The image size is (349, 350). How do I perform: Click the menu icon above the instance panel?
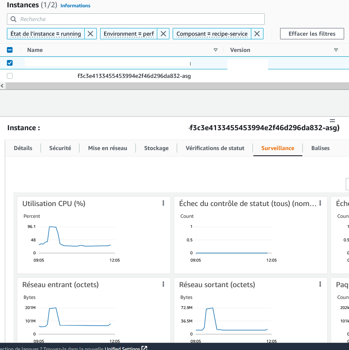tap(332, 120)
